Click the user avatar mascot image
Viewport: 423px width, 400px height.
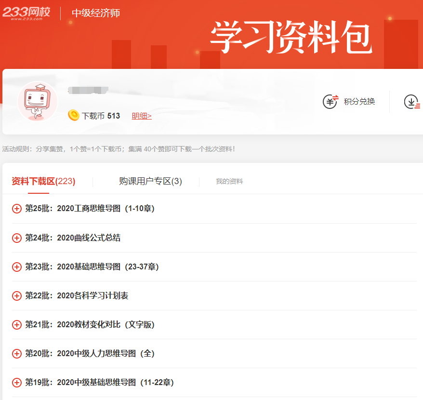[x=37, y=101]
